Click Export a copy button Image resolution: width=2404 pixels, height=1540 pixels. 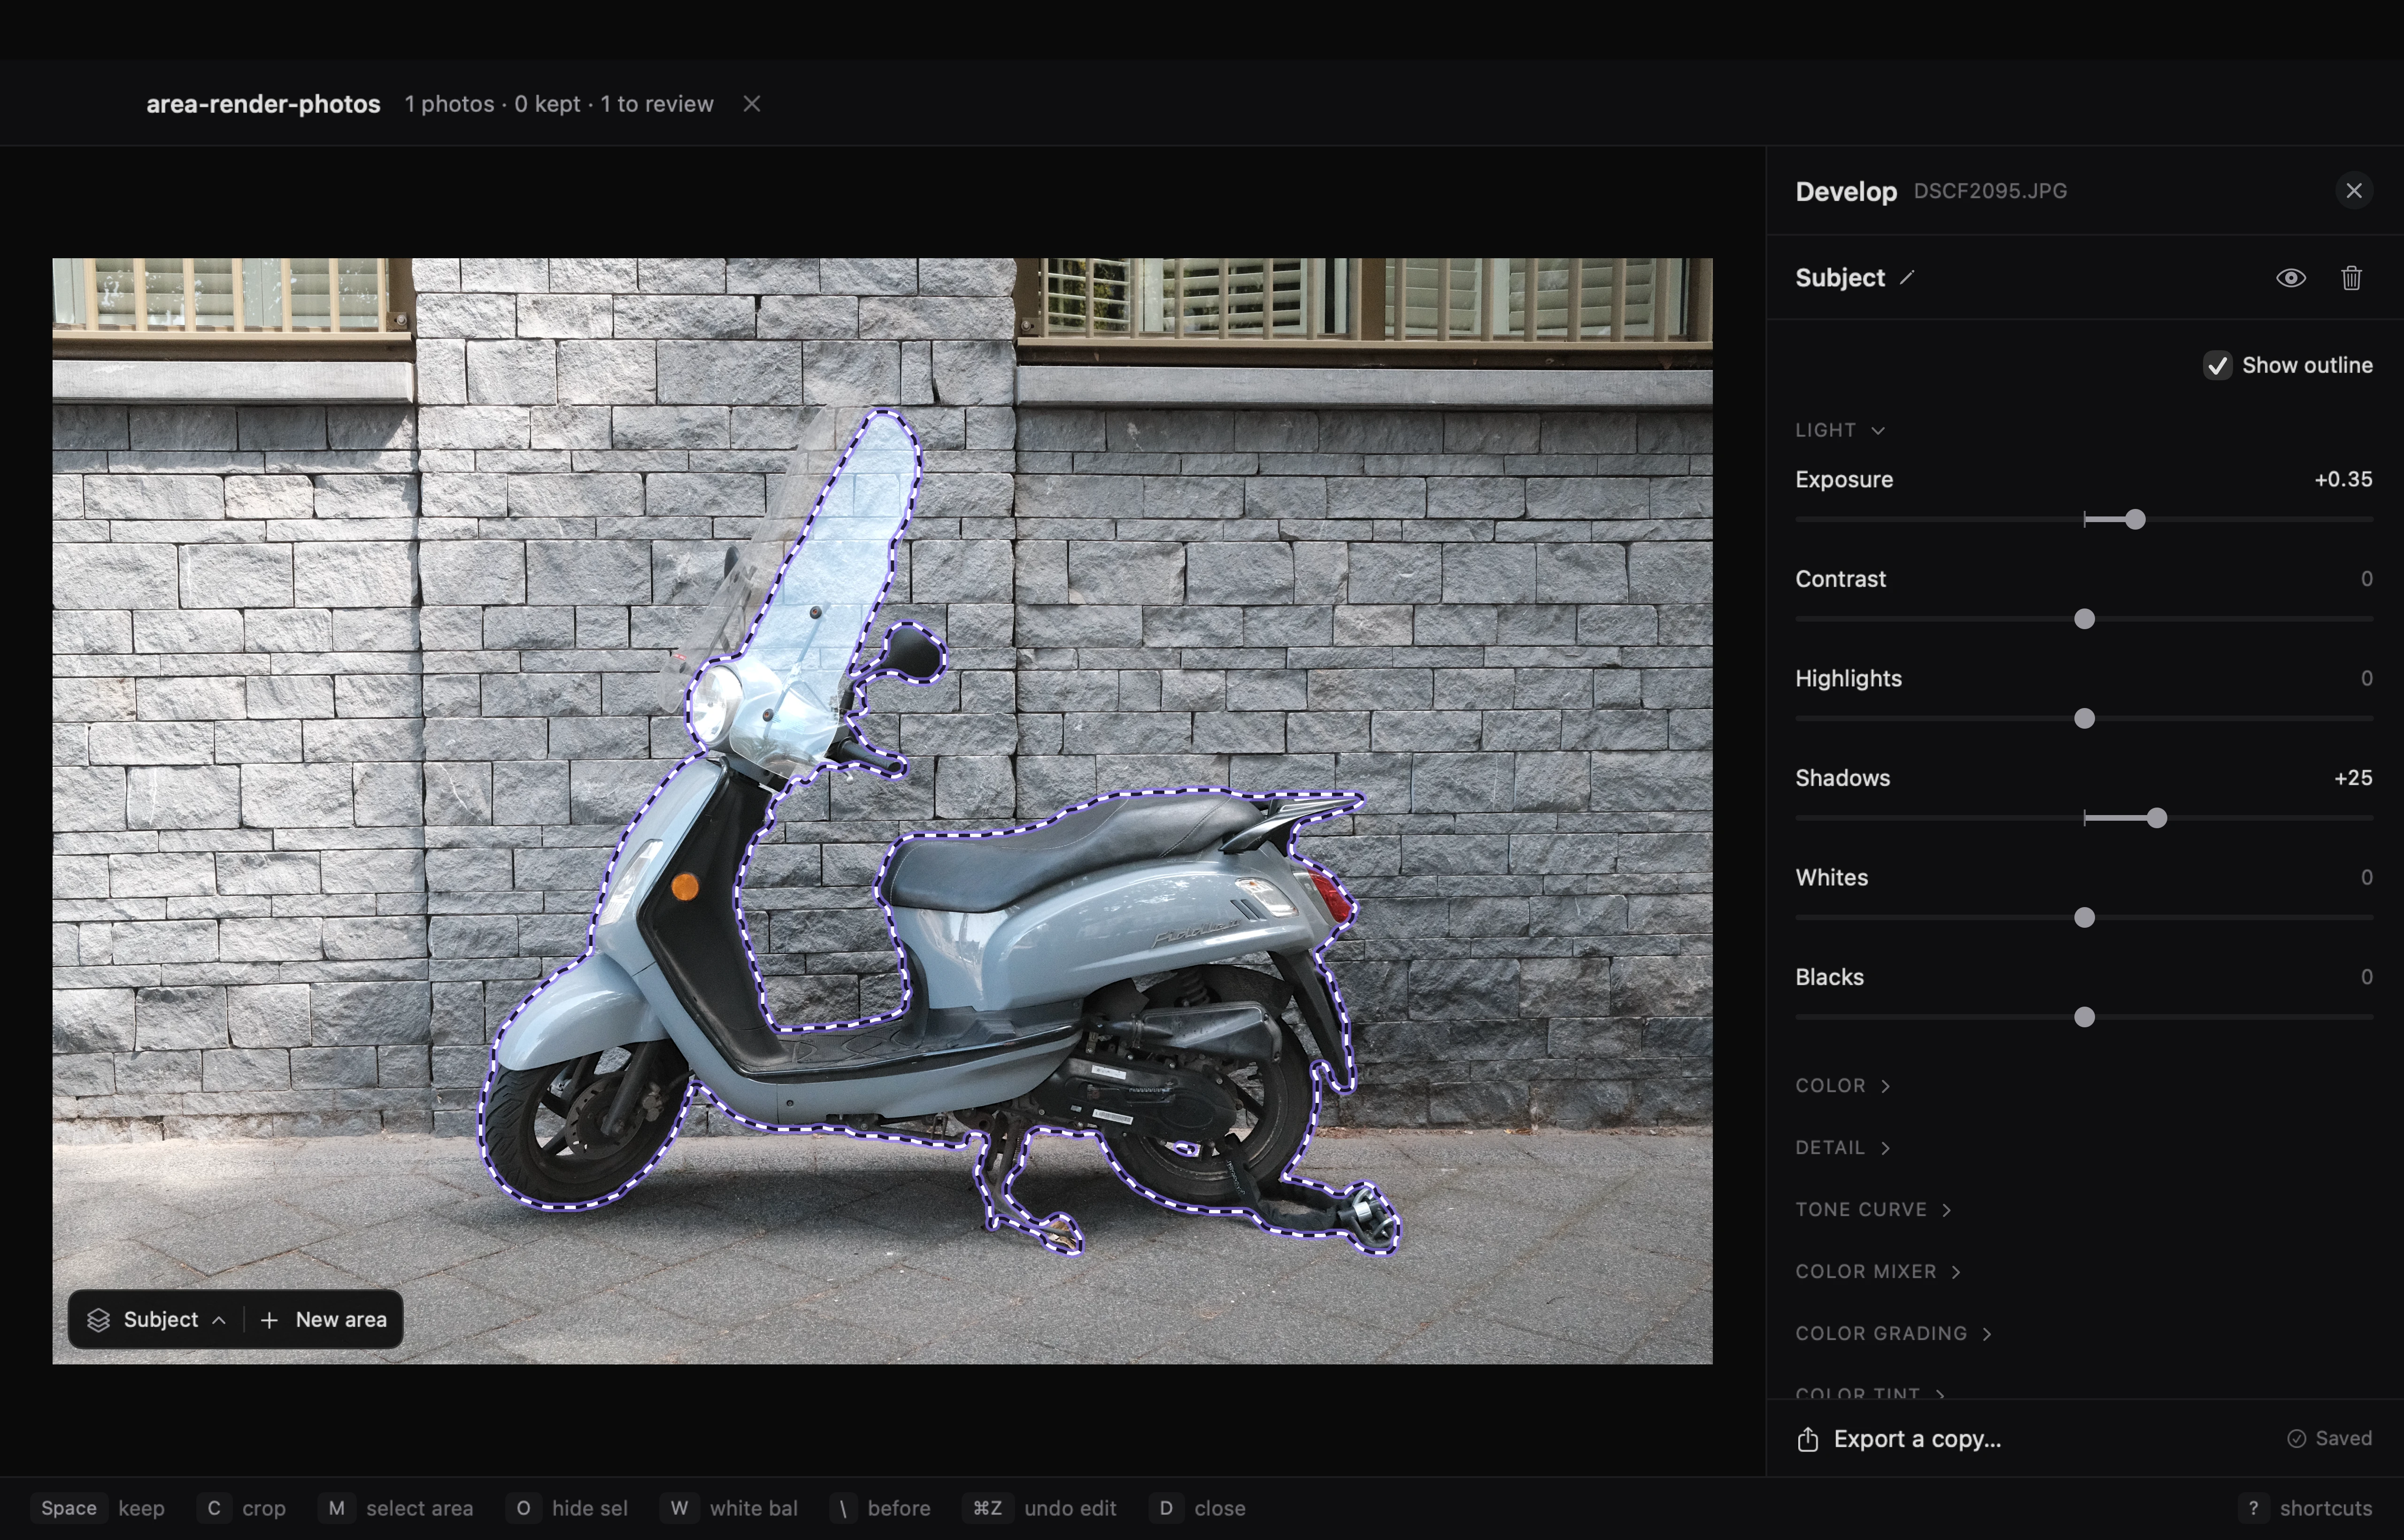1899,1439
